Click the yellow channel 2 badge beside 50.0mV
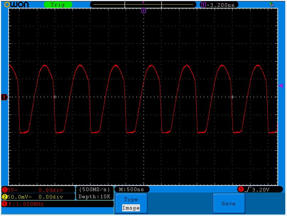 point(5,197)
